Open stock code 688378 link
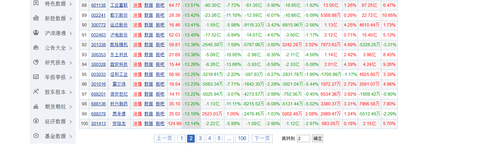 click(x=98, y=114)
